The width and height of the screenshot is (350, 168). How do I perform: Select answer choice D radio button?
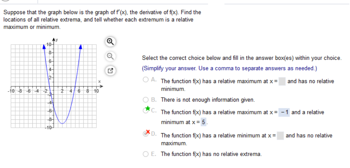[146, 134]
